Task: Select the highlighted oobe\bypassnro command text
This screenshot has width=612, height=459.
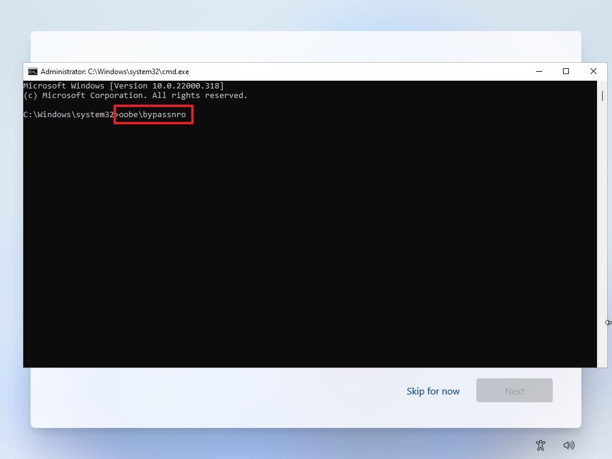Action: (153, 114)
